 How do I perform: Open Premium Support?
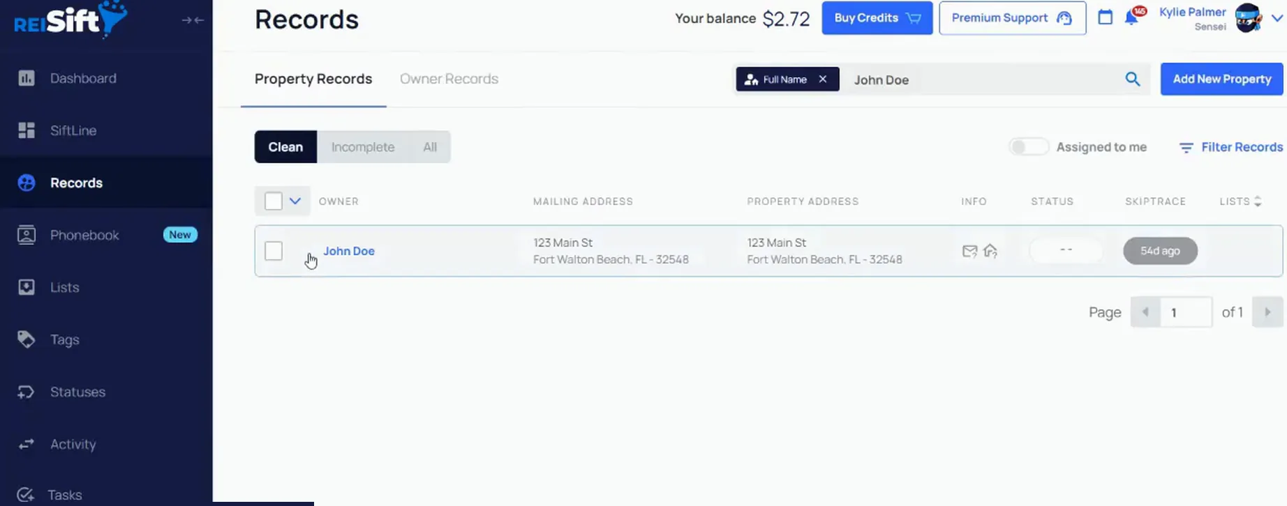1013,18
